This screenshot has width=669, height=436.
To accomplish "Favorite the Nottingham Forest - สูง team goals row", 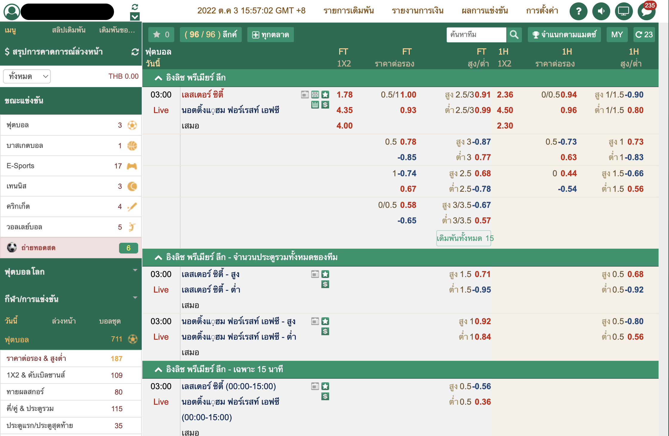I will tap(325, 321).
